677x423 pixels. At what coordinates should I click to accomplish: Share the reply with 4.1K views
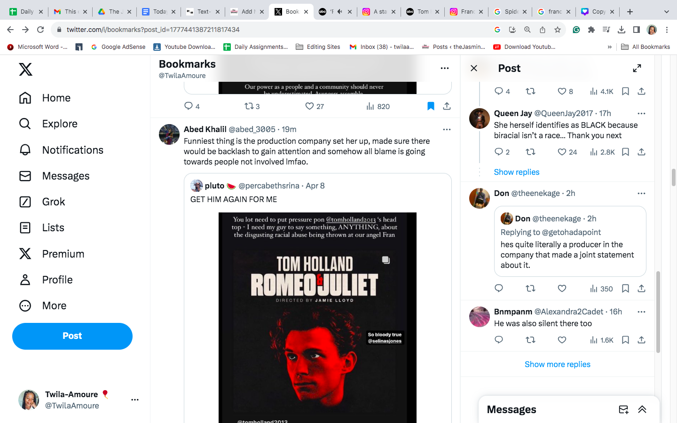click(641, 91)
